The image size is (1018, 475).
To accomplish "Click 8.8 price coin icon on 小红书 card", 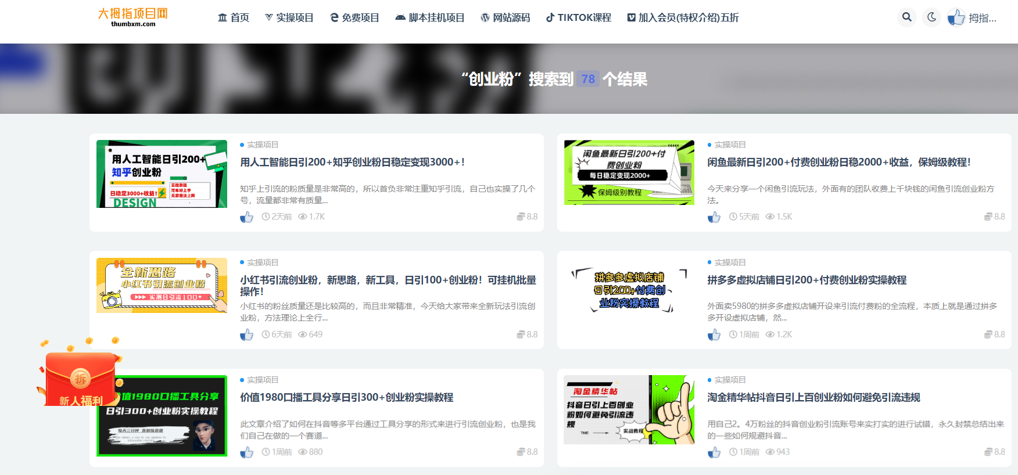I will [521, 334].
